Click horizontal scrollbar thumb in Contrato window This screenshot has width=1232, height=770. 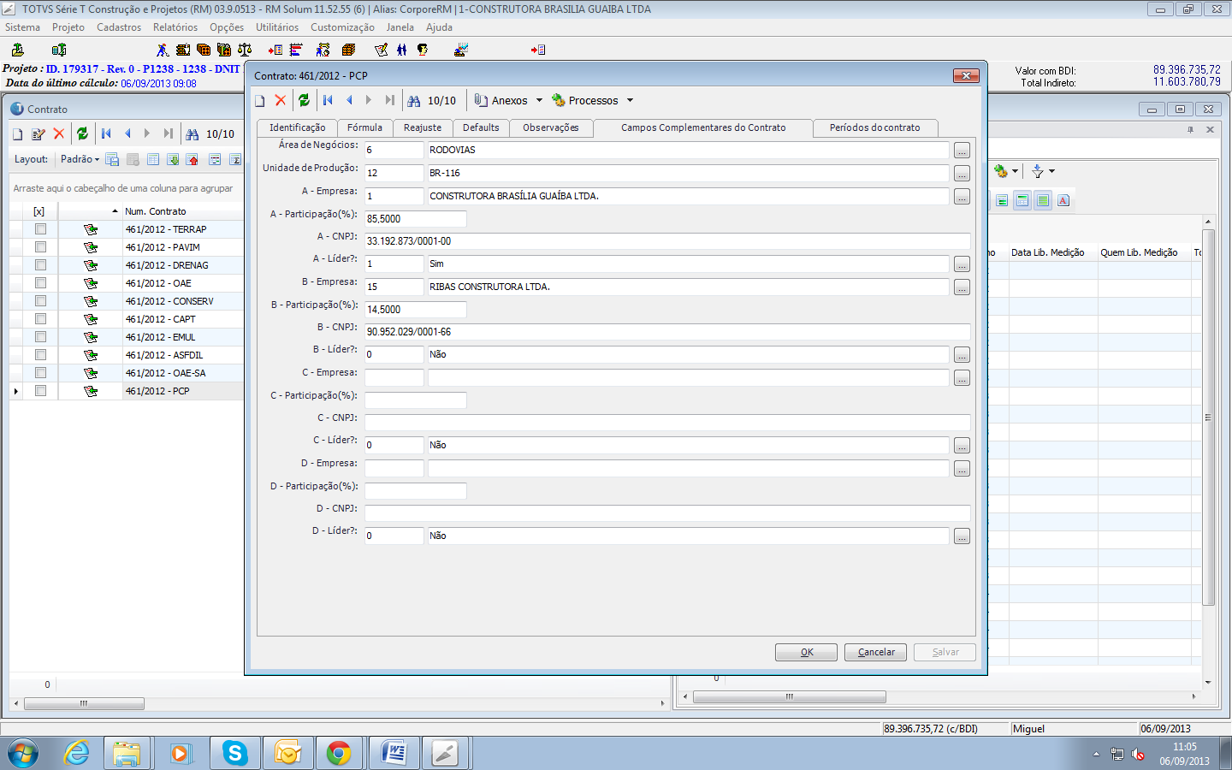(84, 703)
